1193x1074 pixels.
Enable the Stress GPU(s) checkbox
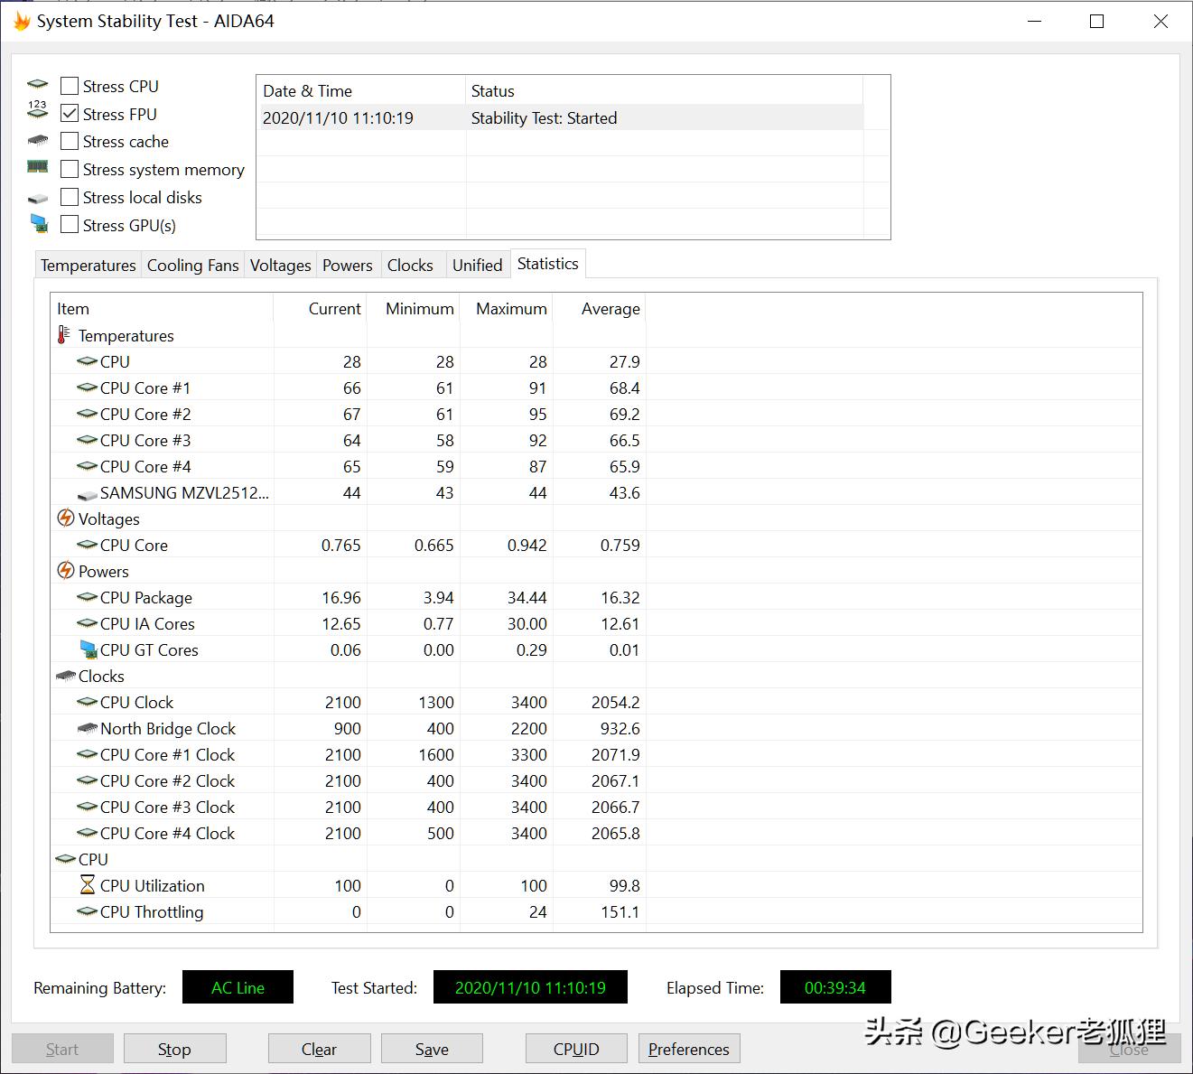[70, 225]
